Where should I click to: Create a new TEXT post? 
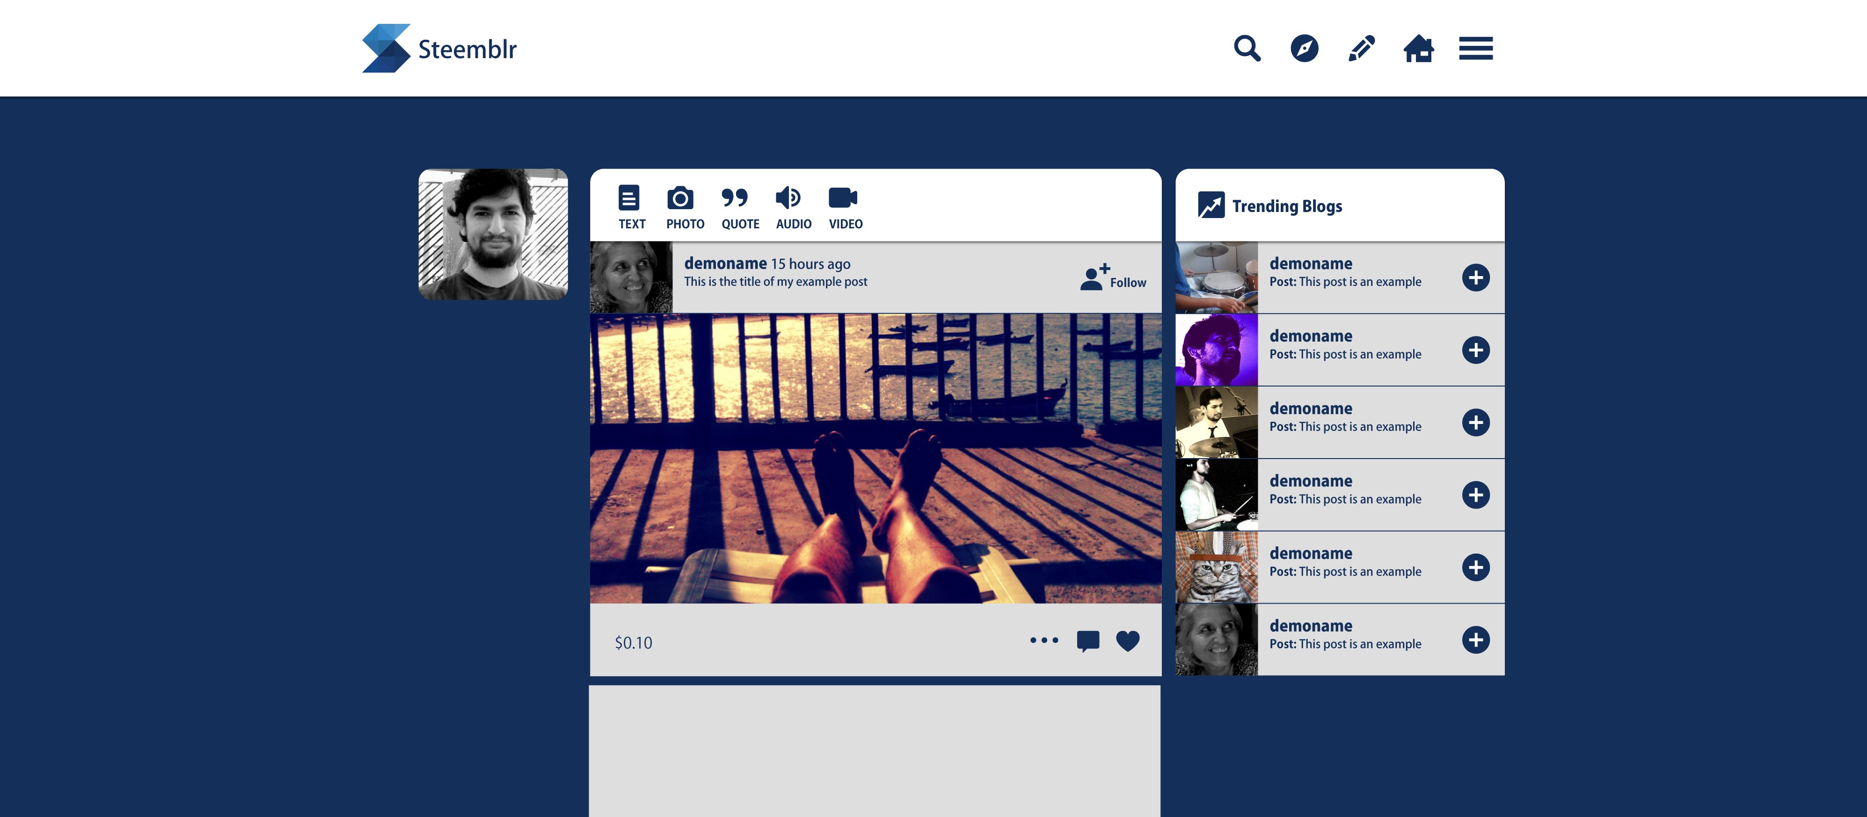click(631, 207)
